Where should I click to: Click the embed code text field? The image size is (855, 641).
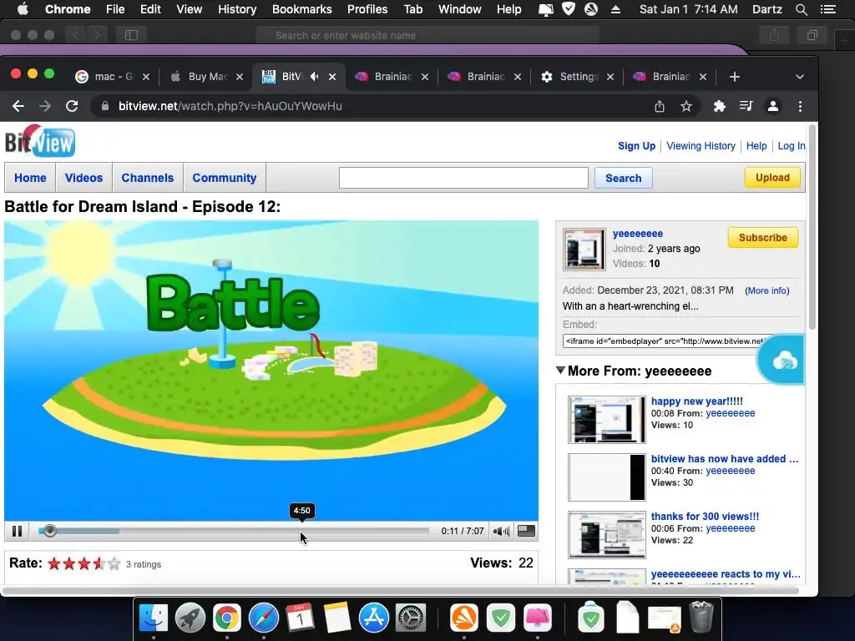click(x=667, y=341)
